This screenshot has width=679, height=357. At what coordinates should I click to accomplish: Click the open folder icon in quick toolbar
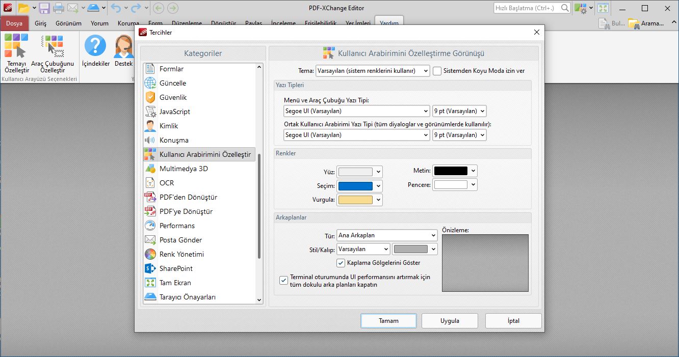pyautogui.click(x=23, y=8)
